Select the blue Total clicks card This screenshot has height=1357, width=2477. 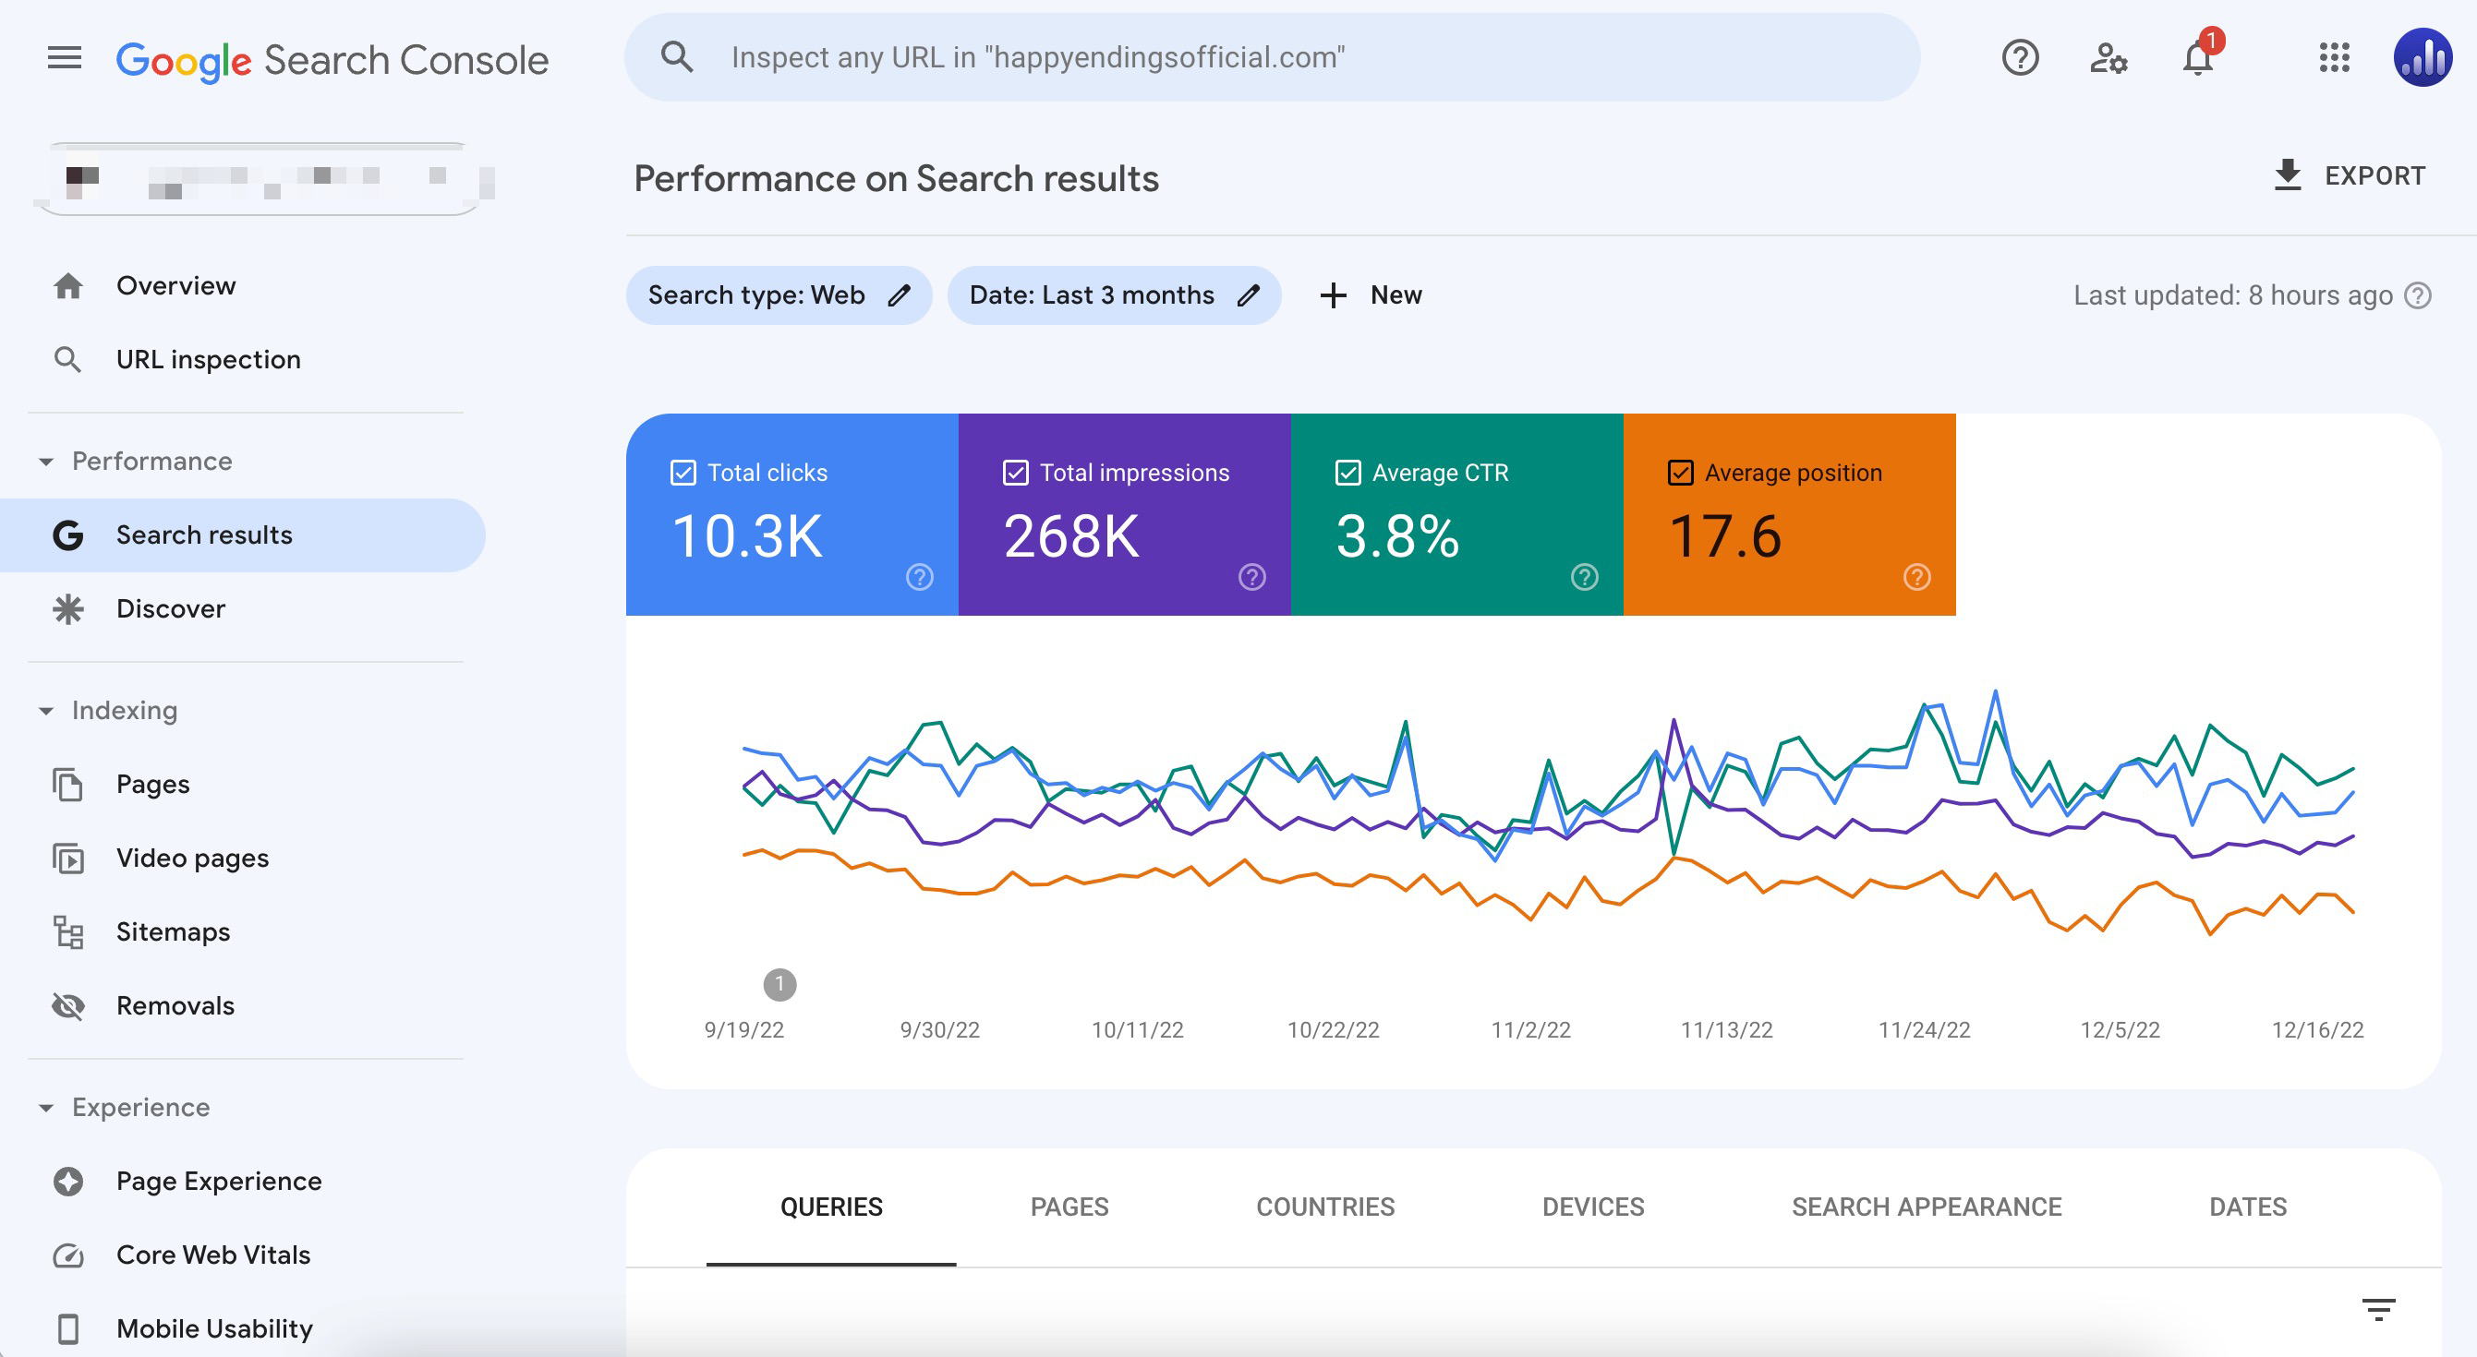(x=792, y=514)
